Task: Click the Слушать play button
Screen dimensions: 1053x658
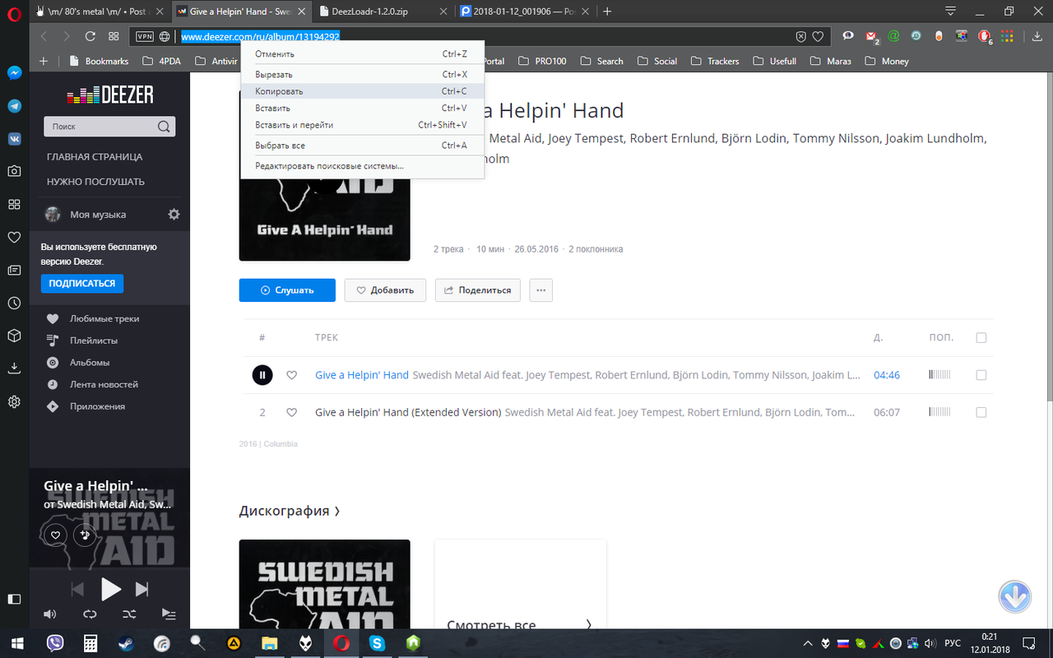Action: (287, 290)
